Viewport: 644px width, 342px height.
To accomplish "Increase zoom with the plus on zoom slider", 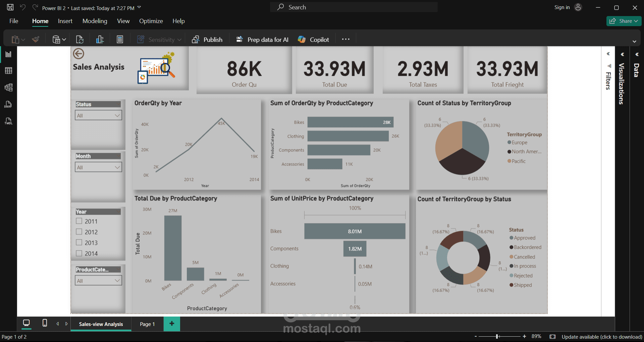I will [x=525, y=336].
